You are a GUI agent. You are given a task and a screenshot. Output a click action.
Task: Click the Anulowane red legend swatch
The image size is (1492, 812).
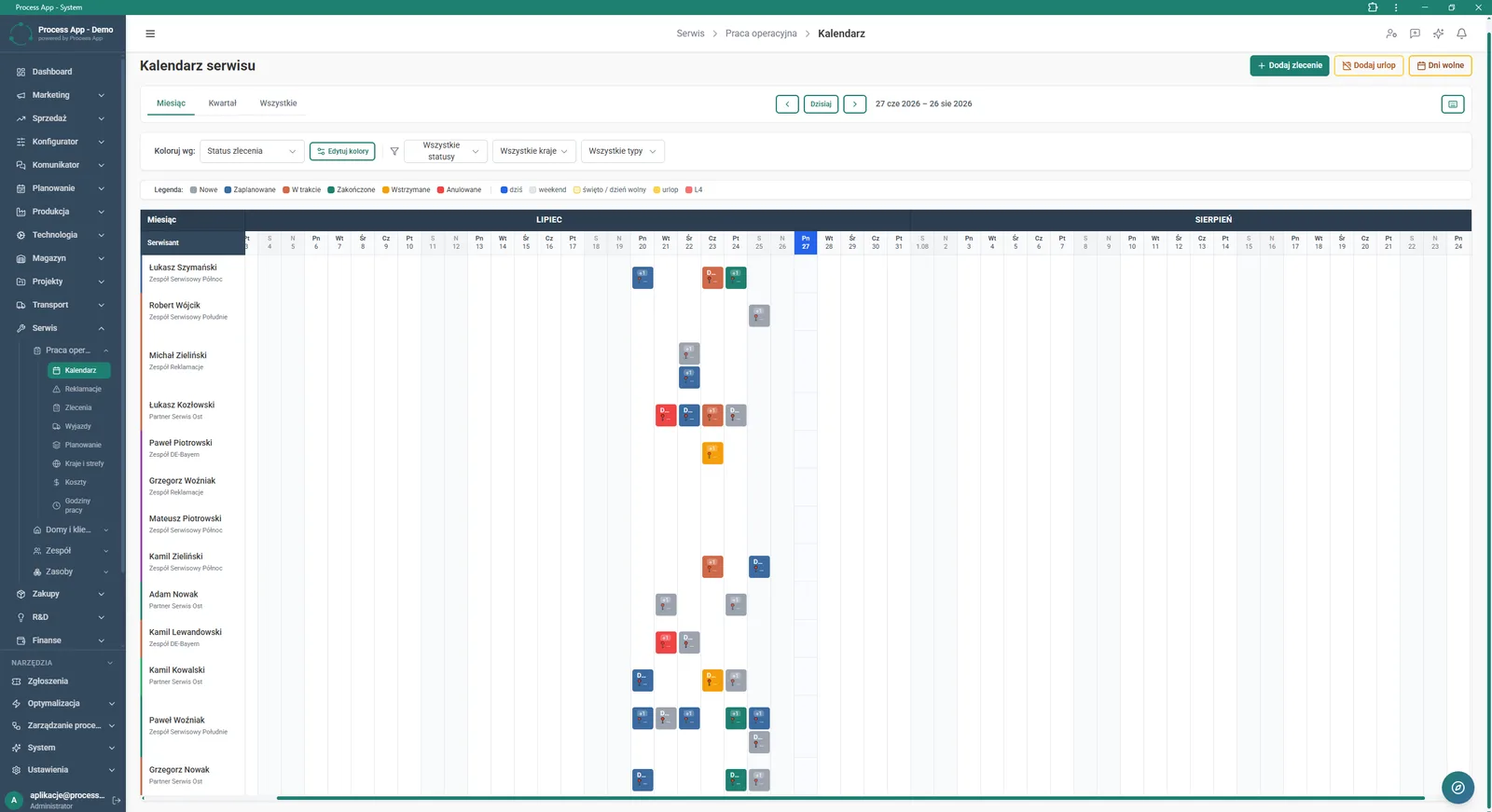440,190
